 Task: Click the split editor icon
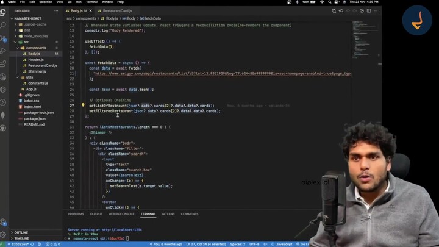pos(369,11)
